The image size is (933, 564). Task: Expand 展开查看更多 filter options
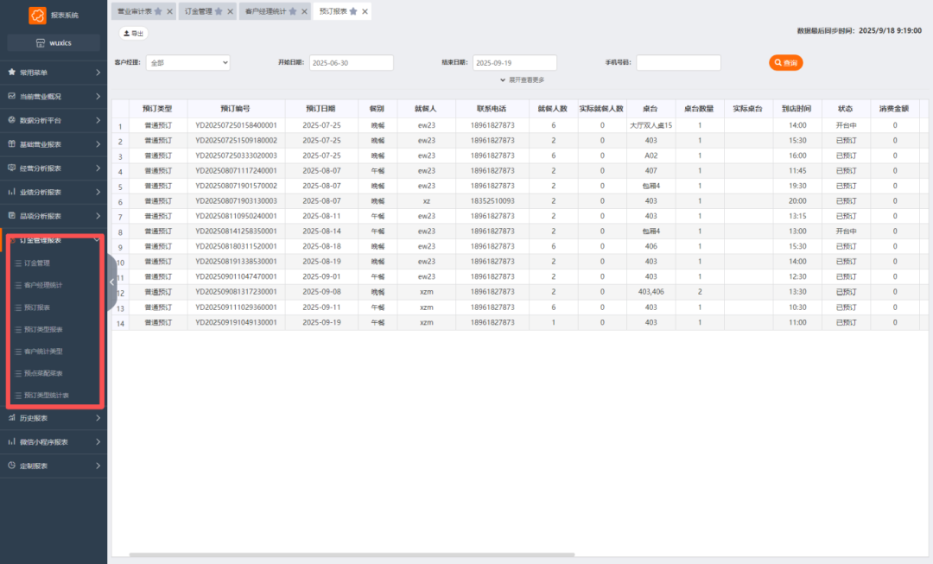pos(523,79)
